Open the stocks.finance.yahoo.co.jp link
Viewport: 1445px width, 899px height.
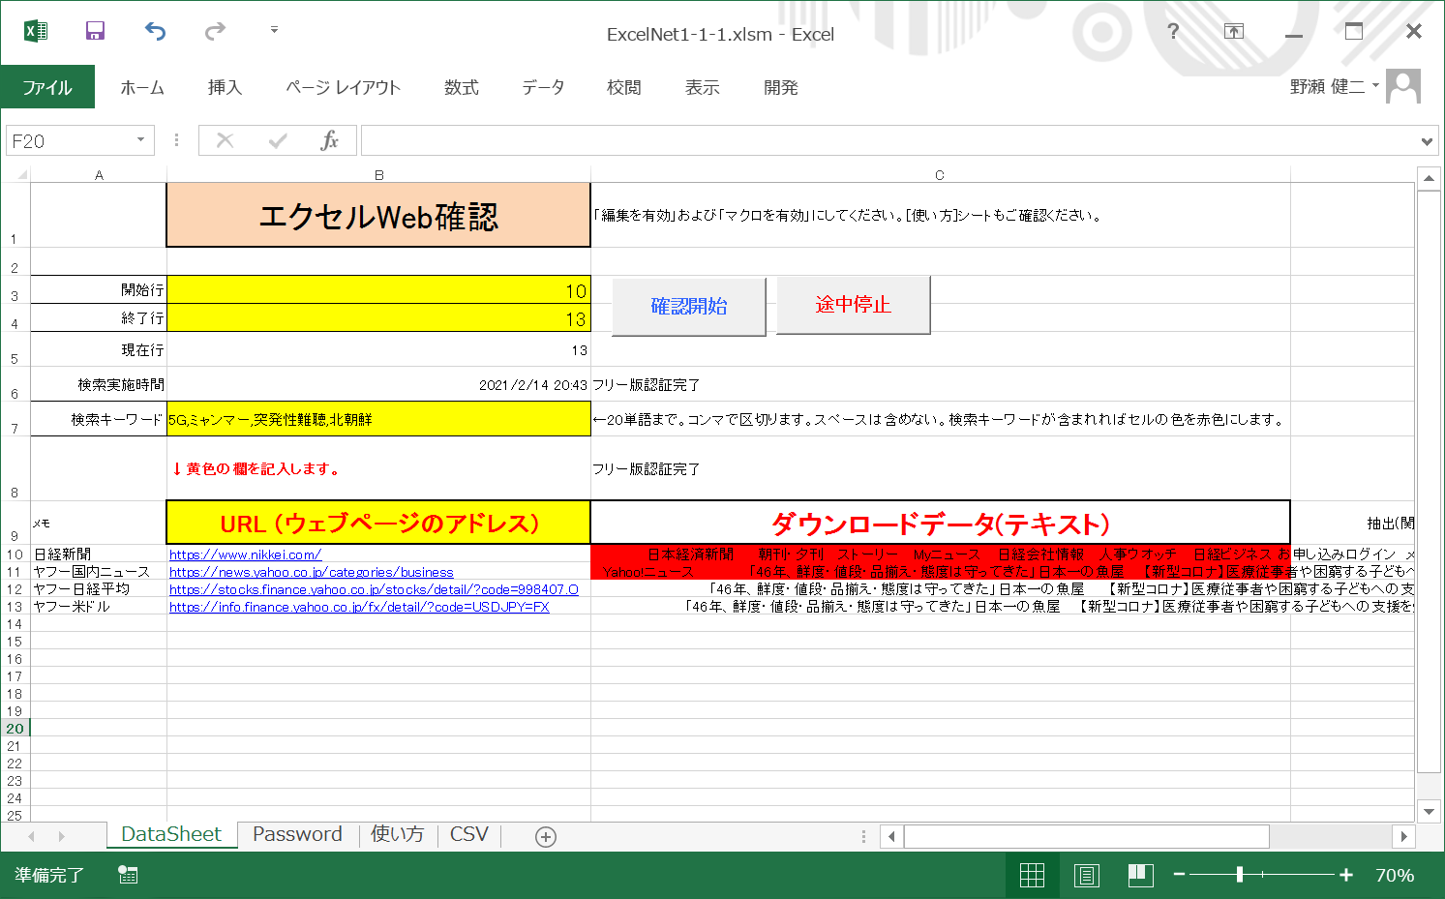tap(374, 589)
